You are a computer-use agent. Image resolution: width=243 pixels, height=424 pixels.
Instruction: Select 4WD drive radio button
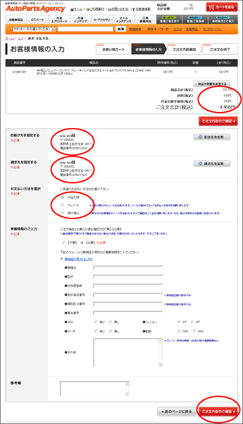(194, 331)
